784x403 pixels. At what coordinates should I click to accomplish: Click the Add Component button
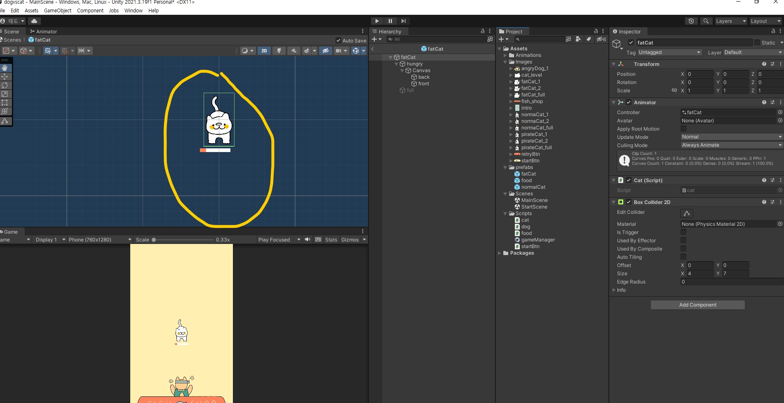pos(697,305)
